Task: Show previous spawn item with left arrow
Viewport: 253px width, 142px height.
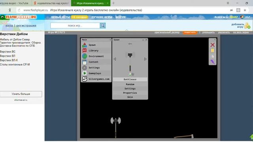Action: coord(115,59)
